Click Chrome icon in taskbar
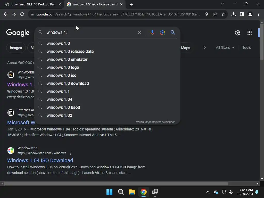This screenshot has height=198, width=264. coord(143,192)
